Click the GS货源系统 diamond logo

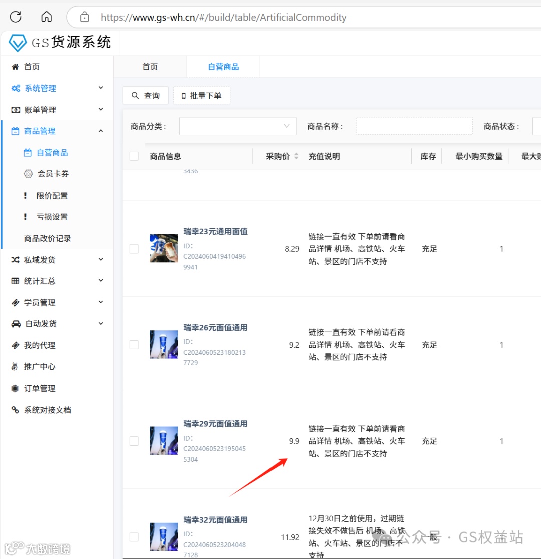tap(18, 43)
